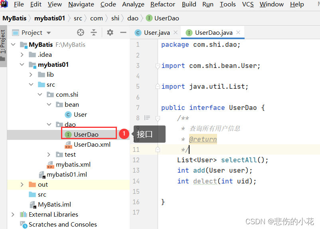This screenshot has height=229, width=320.
Task: Select Scratches and Consoles node
Action: tap(63, 225)
